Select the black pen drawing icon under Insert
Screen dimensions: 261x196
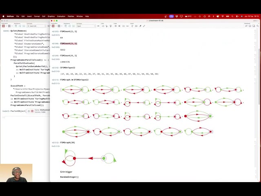click(x=140, y=26)
